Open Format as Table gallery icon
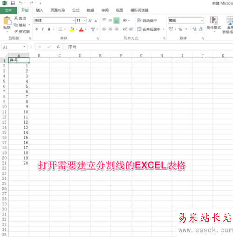233x237 pixels. pos(230,21)
